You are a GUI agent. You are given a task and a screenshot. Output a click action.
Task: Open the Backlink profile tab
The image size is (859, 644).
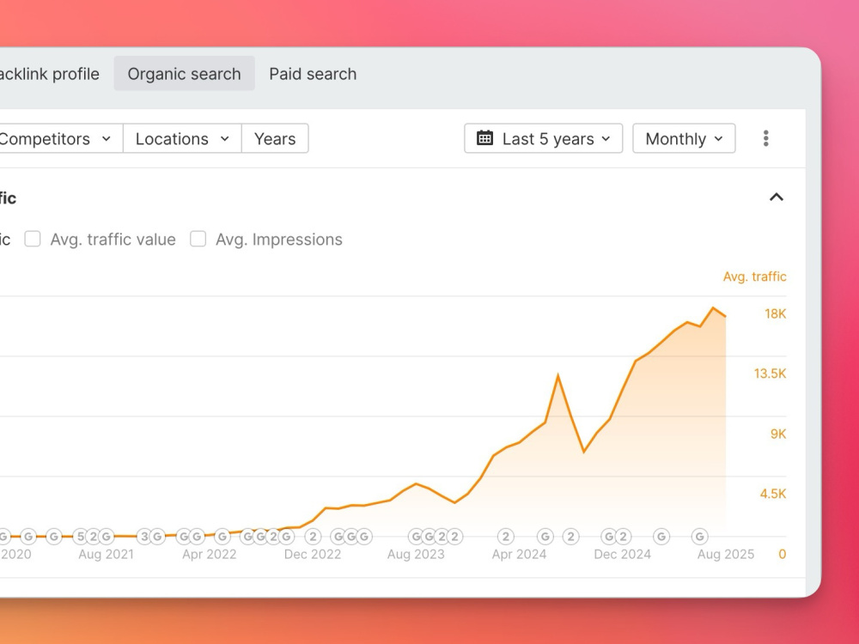pos(49,74)
